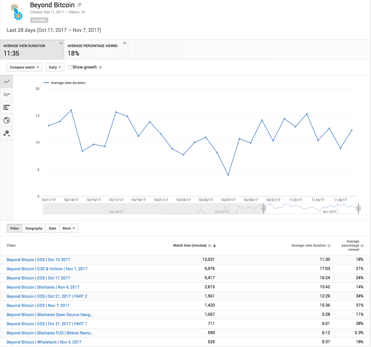
Task: Enable the Show growth checkbox
Action: [70, 67]
